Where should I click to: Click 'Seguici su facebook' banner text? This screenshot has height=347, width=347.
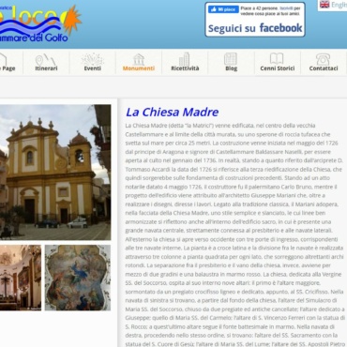(x=255, y=28)
